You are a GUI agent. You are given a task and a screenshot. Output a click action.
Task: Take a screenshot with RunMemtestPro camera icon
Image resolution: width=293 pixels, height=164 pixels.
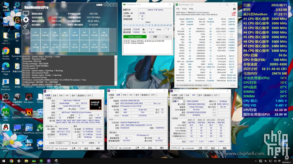coord(26,32)
